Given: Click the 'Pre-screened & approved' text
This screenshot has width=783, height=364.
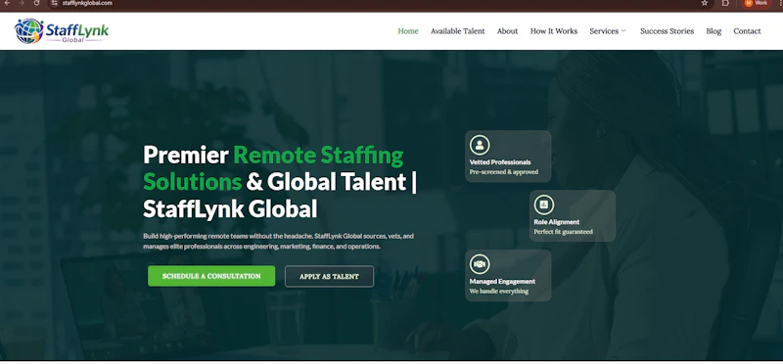Looking at the screenshot, I should (x=504, y=172).
